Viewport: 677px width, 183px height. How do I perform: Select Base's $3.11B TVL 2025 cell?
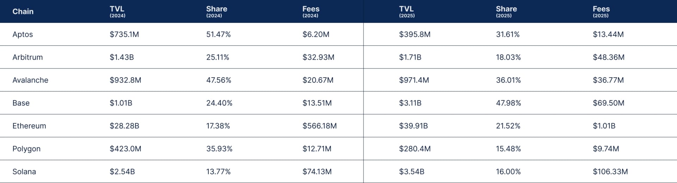click(410, 103)
